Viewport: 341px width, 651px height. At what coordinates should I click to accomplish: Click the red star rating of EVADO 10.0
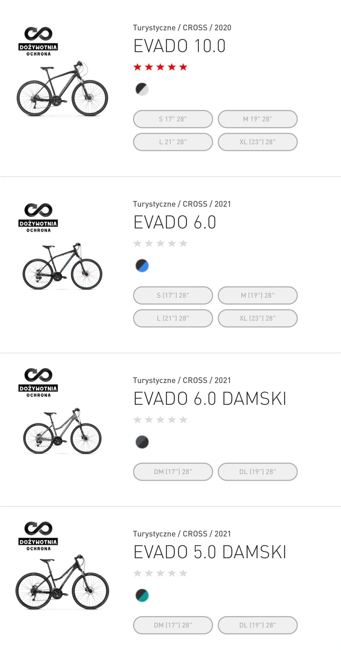pyautogui.click(x=160, y=67)
